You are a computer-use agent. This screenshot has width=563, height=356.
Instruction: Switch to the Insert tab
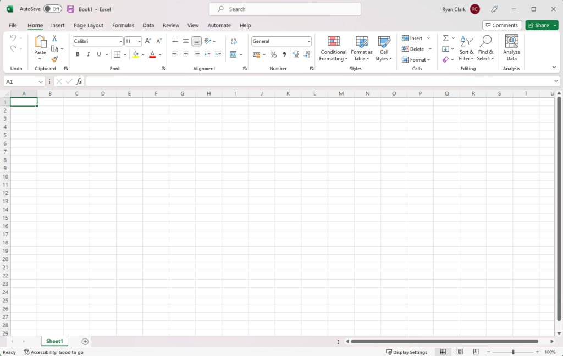[x=57, y=25]
